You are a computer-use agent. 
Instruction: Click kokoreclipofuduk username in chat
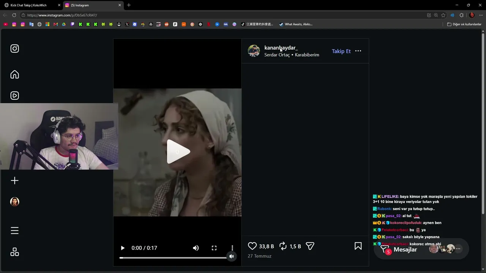(406, 223)
